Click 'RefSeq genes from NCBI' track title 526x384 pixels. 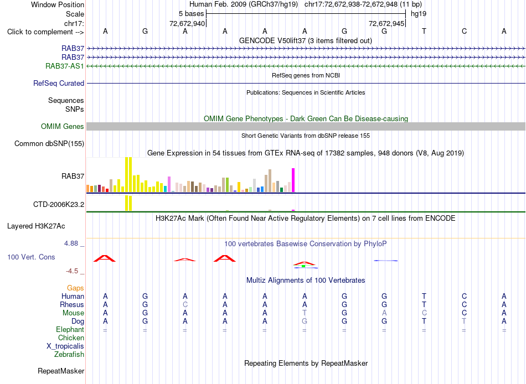pos(306,75)
